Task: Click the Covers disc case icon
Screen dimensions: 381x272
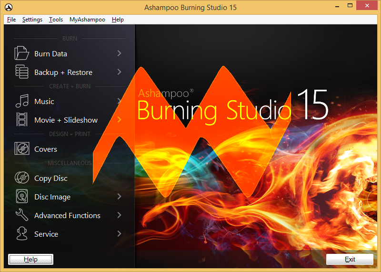Action: (22, 148)
